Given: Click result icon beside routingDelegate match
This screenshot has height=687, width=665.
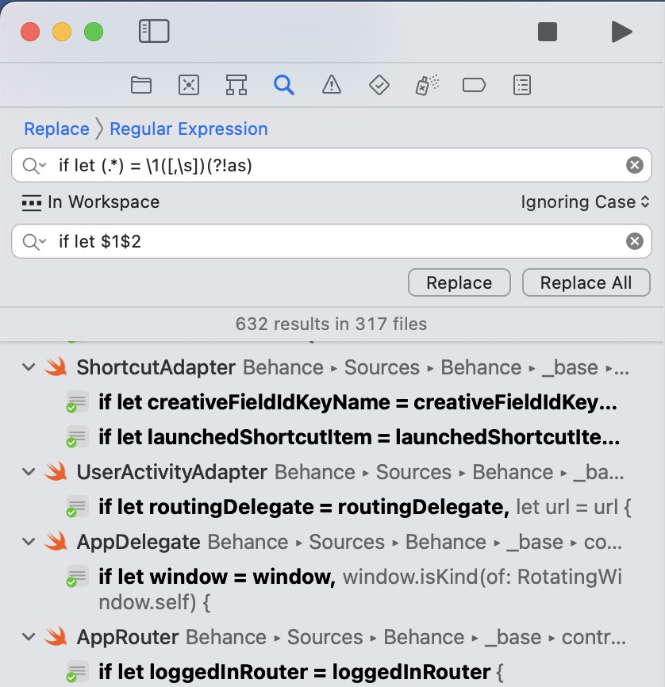Looking at the screenshot, I should 77,507.
